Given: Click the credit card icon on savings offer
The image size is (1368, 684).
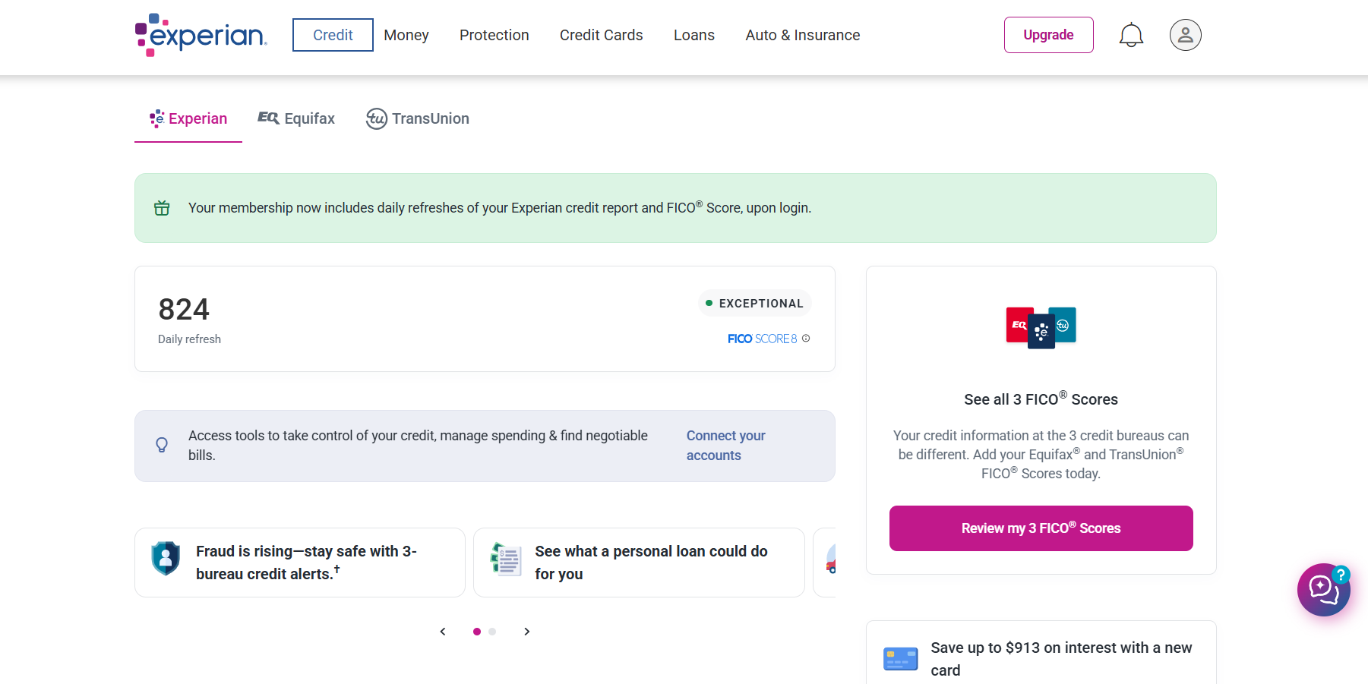Looking at the screenshot, I should (x=901, y=658).
